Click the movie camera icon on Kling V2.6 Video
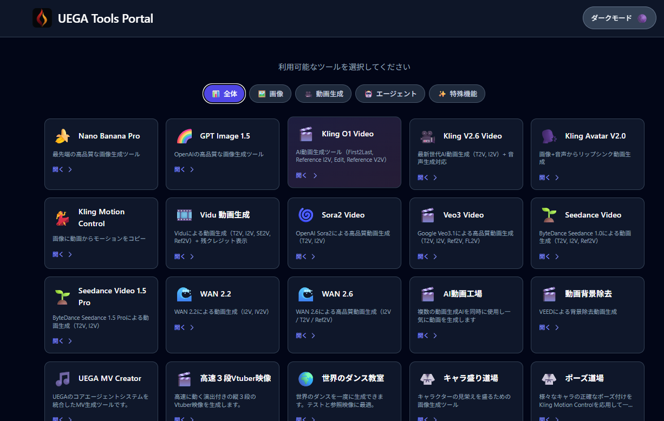The image size is (664, 421). click(x=428, y=136)
